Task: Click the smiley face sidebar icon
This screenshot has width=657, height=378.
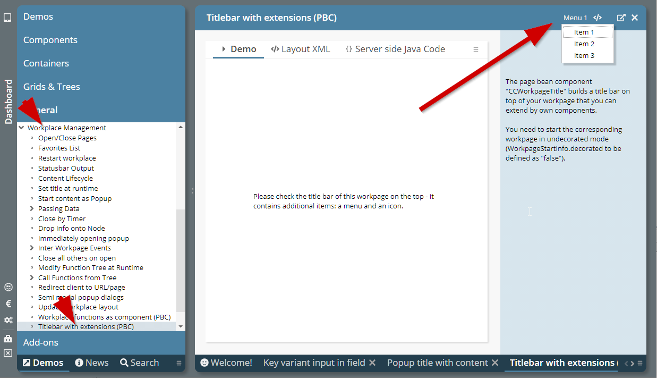Action: 8,287
